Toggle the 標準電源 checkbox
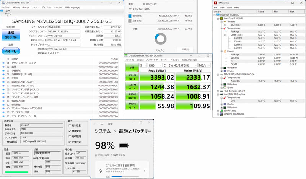Viewport: 306px width, 179px height. point(70,131)
